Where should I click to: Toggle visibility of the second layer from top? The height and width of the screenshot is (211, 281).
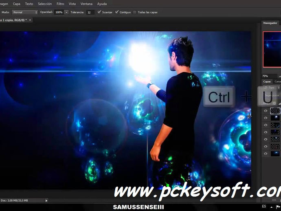coord(266,118)
